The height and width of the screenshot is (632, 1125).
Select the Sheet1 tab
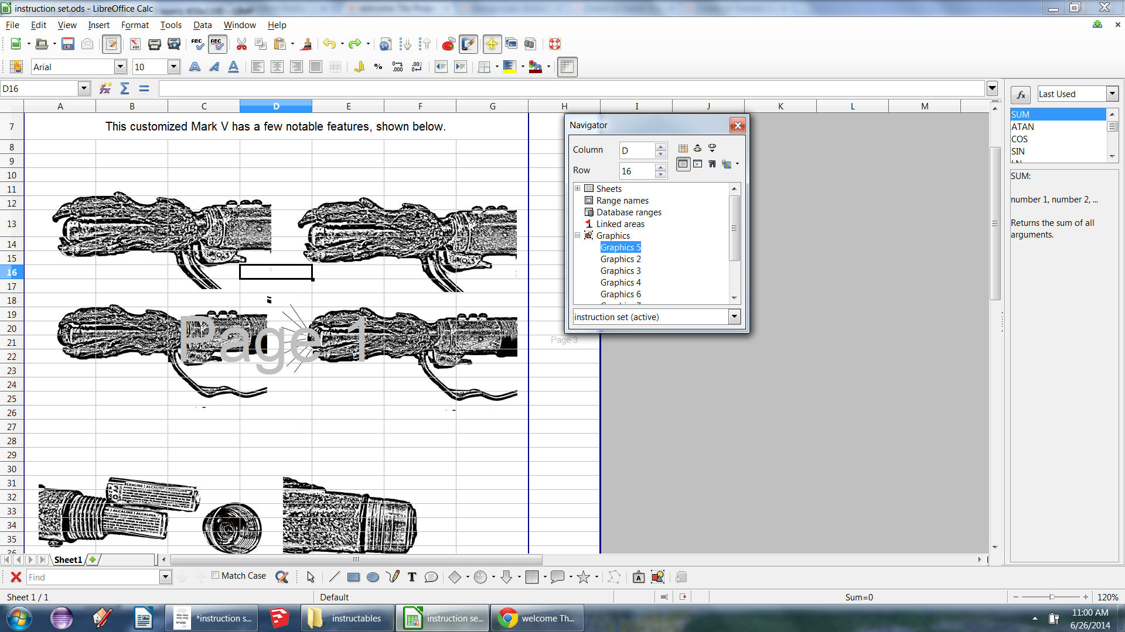pyautogui.click(x=68, y=560)
